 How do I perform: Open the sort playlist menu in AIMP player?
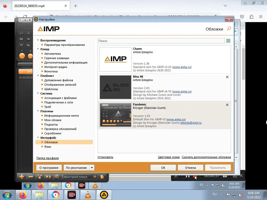48,177
